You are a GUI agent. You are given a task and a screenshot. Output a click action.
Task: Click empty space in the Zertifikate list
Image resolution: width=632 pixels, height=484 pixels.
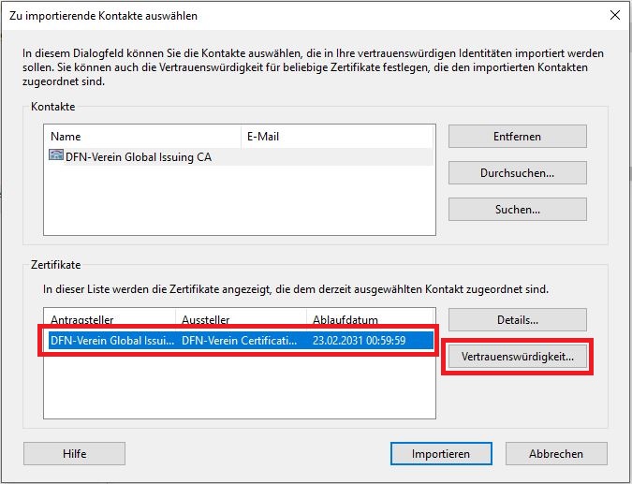pos(240,389)
